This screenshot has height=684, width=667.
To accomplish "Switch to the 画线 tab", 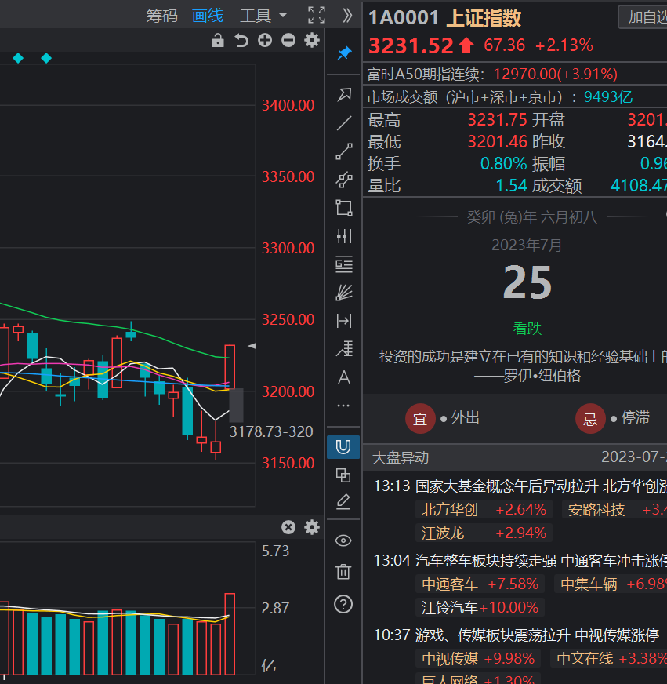I will [207, 15].
